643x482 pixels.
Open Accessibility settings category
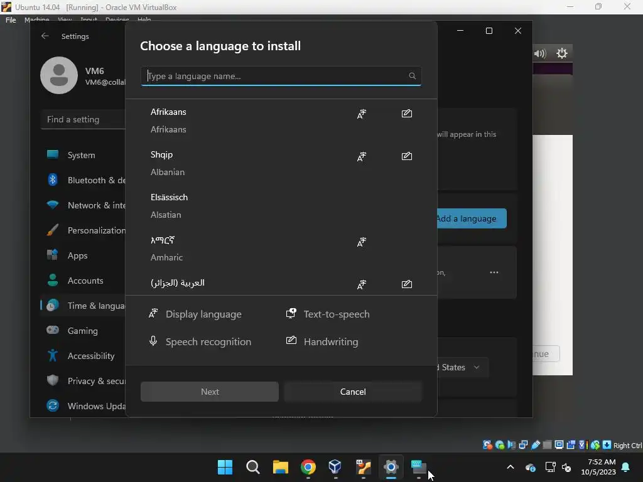pyautogui.click(x=84, y=356)
